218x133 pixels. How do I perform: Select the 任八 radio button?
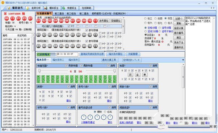point(165,23)
